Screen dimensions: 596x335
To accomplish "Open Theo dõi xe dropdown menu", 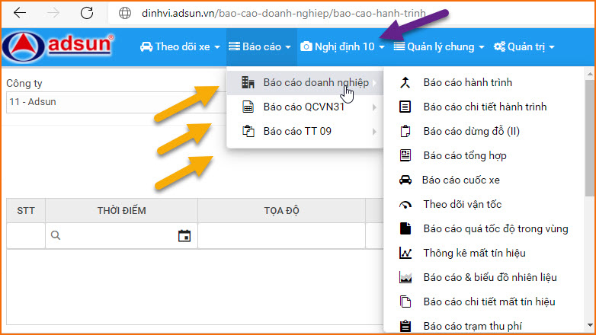I will [180, 46].
